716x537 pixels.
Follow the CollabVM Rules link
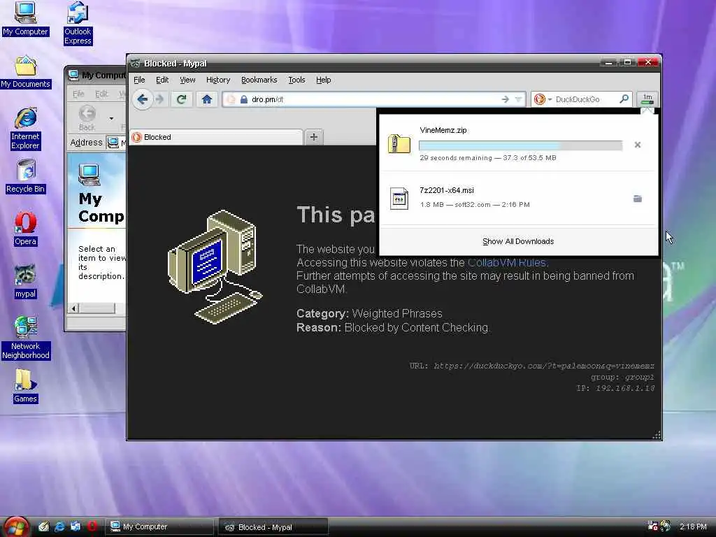point(506,263)
